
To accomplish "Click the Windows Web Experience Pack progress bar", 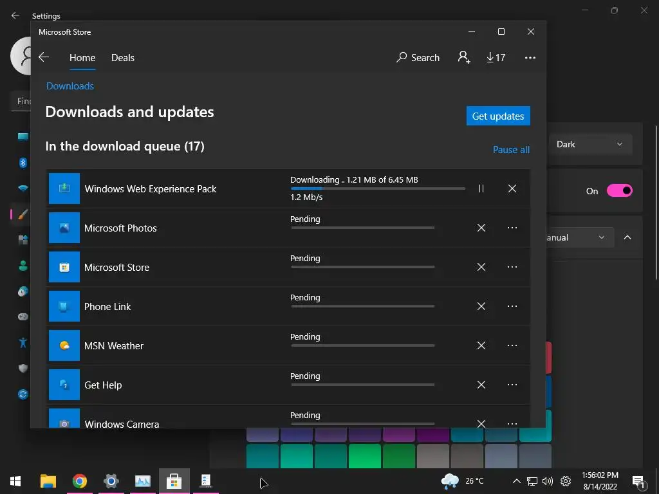I will 377,188.
